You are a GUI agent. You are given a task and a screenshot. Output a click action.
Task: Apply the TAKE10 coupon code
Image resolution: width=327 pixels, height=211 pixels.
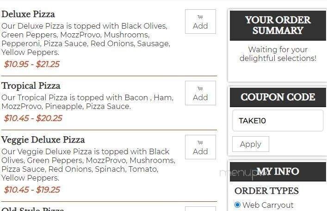250,144
